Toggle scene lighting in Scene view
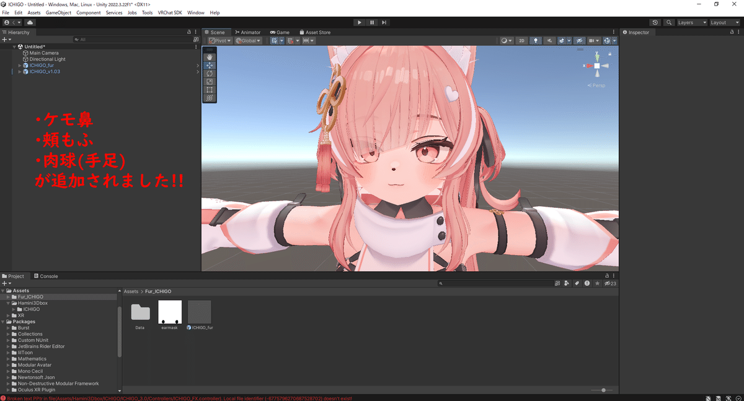This screenshot has width=744, height=401. click(x=536, y=40)
